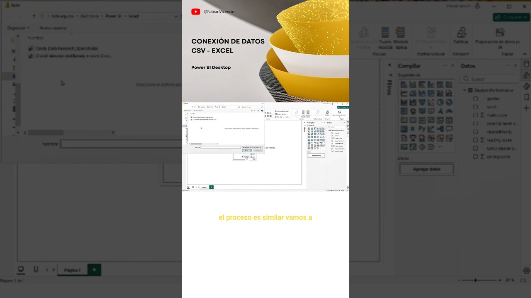531x298 pixels.
Task: Open bookmark icon on right rail, center video
Action: click(x=348, y=132)
